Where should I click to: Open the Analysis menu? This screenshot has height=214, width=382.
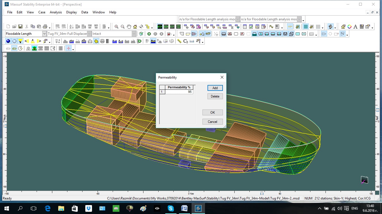(x=56, y=12)
